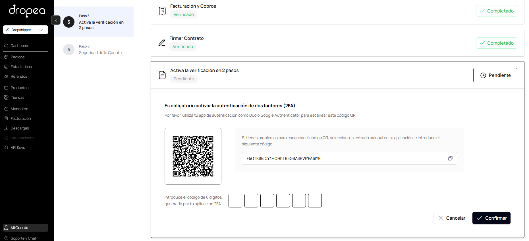Click the Tiendas store icon
The height and width of the screenshot is (241, 529).
(6, 97)
